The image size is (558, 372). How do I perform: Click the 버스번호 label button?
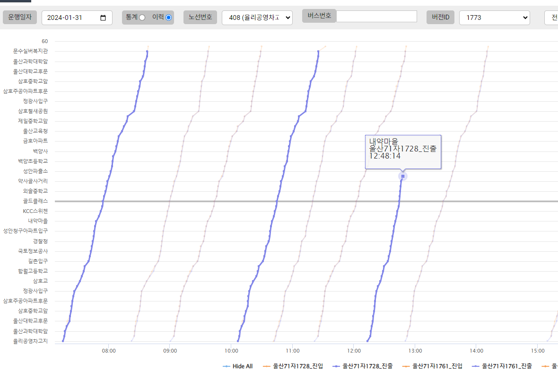[319, 16]
